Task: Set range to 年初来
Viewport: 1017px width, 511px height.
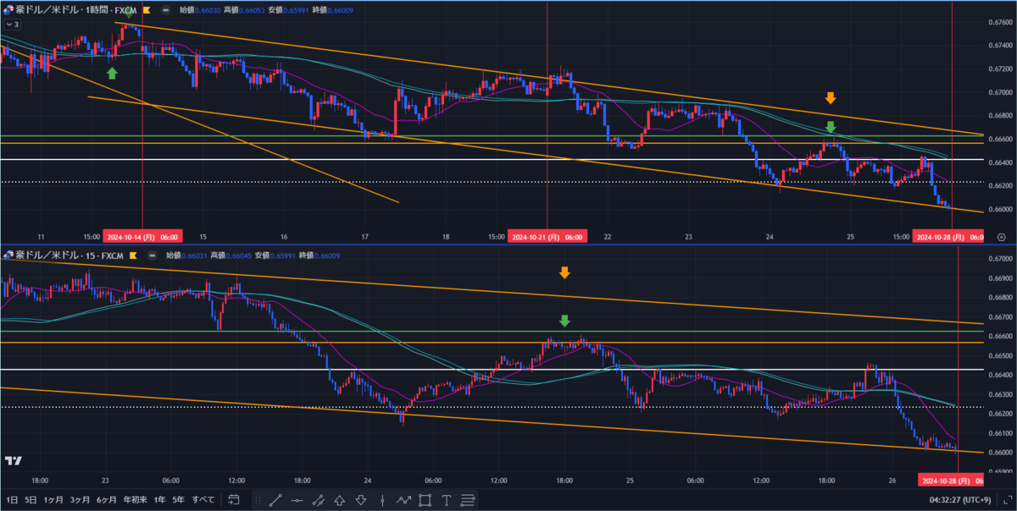Action: tap(135, 500)
